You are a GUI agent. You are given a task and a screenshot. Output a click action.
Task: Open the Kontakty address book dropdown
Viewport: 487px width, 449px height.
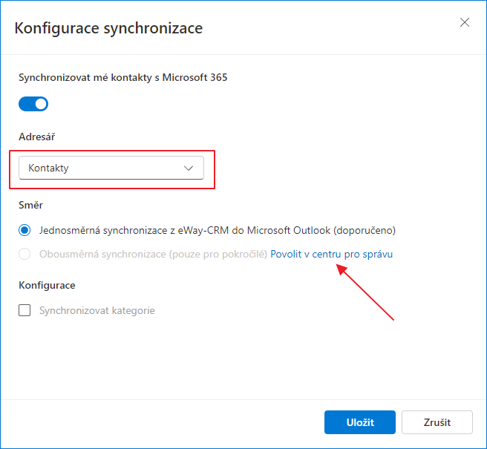pos(111,168)
